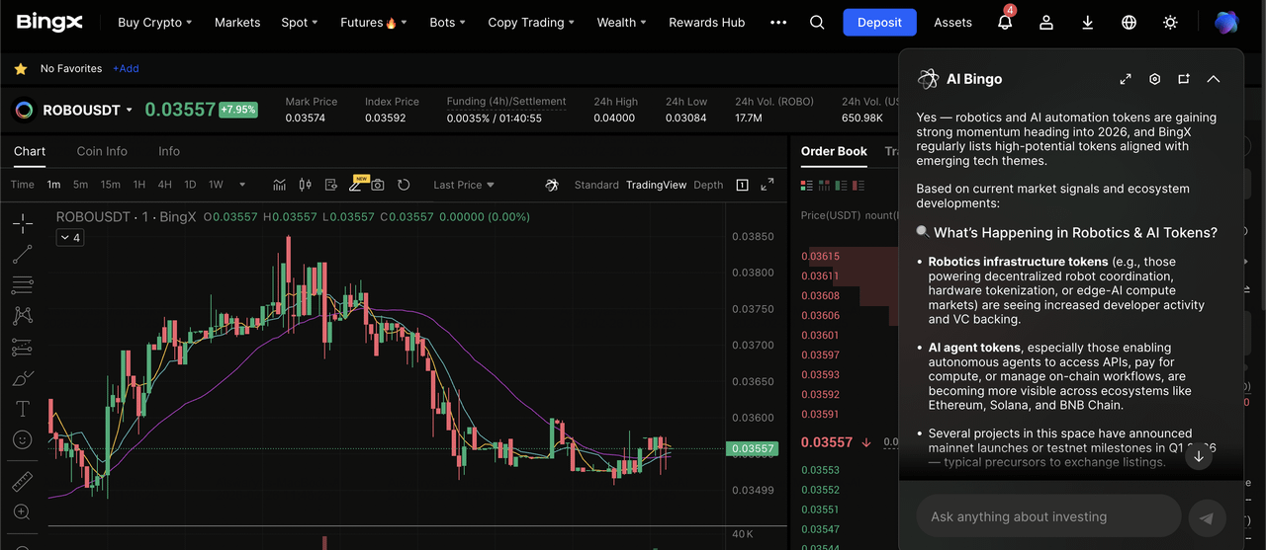1266x550 pixels.
Task: Go to Markets page
Action: pyautogui.click(x=237, y=22)
